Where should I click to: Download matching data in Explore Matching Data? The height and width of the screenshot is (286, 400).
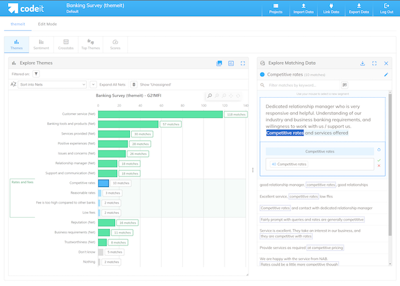[x=362, y=63]
